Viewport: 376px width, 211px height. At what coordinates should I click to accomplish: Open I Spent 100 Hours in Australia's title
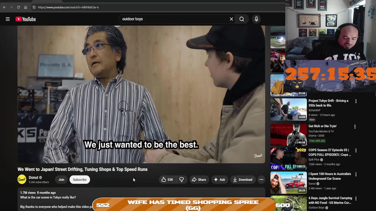[330, 176]
